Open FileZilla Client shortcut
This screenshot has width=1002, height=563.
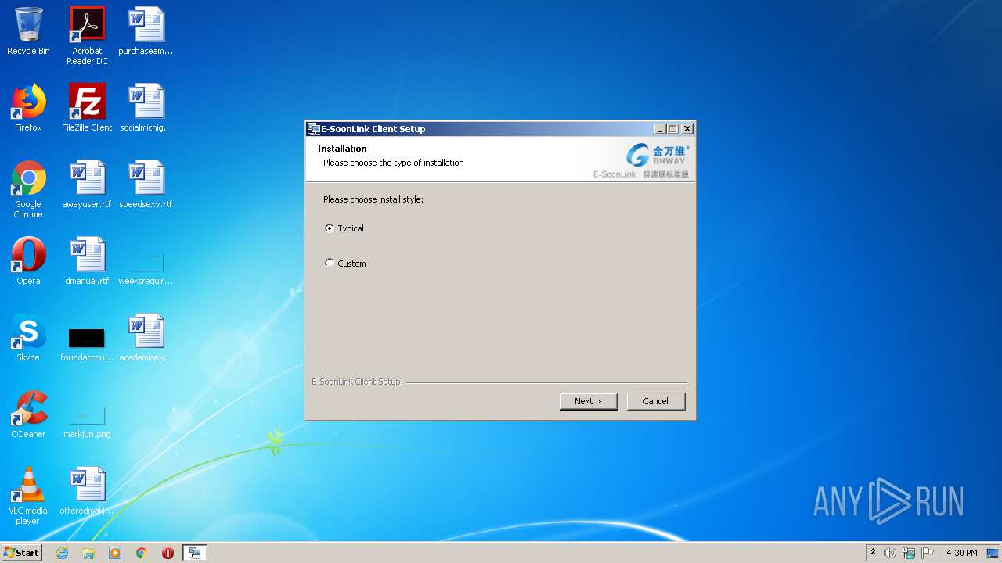point(87,108)
